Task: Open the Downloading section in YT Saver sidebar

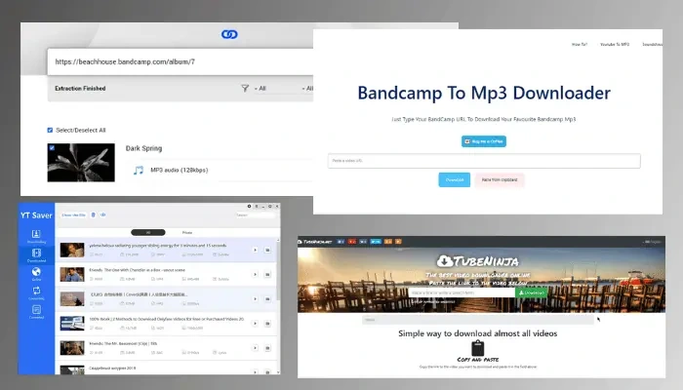Action: click(37, 236)
